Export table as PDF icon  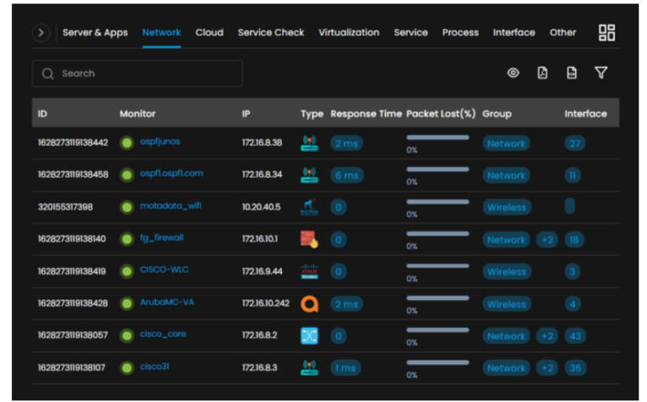[x=542, y=73]
